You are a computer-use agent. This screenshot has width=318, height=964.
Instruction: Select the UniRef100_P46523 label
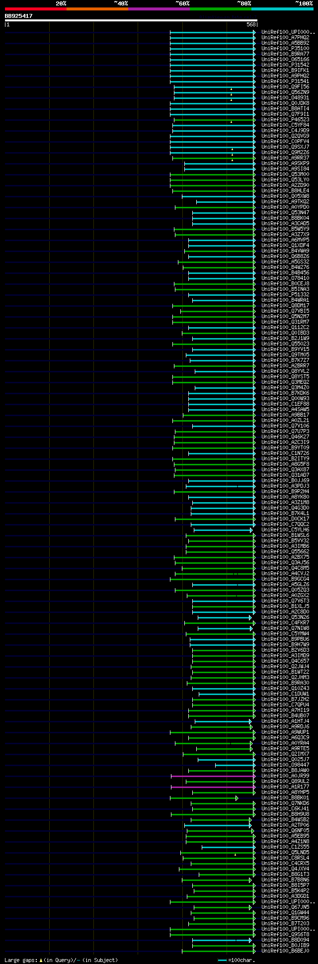click(285, 119)
